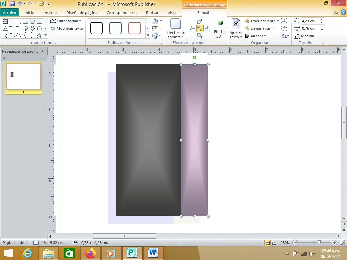Nudge shadow down icon
The height and width of the screenshot is (260, 347).
tap(200, 35)
